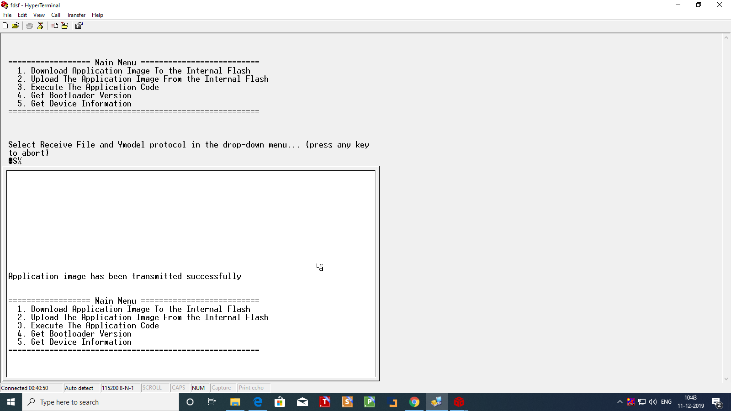Open Cortana from the taskbar
Viewport: 731px width, 411px height.
(190, 402)
